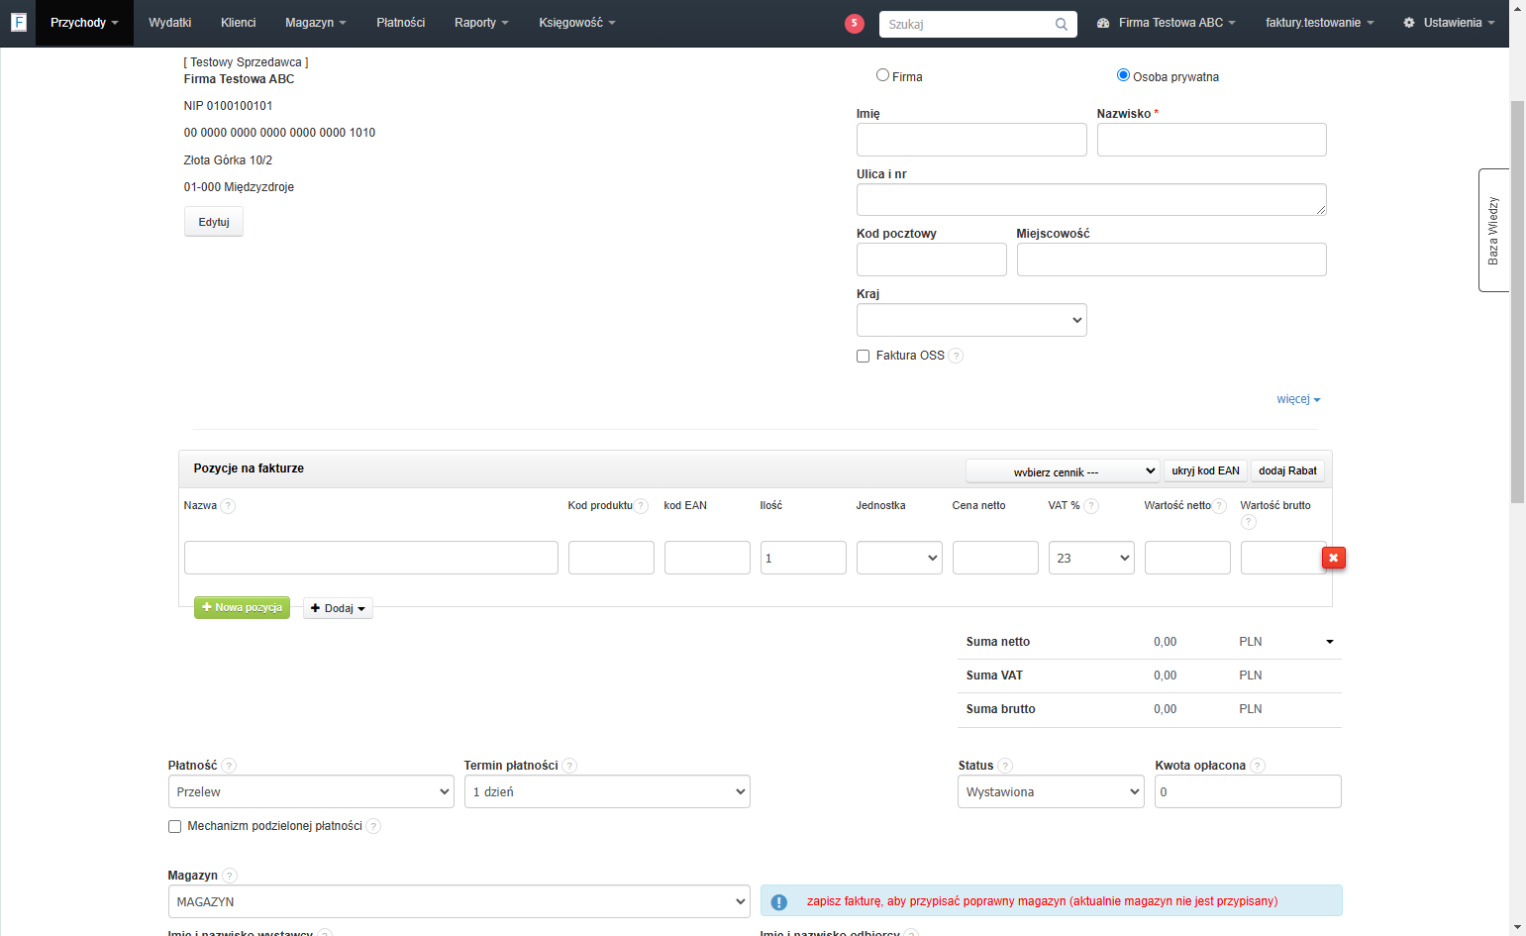Open the Klienci menu item
This screenshot has height=936, width=1526.
pos(239,23)
